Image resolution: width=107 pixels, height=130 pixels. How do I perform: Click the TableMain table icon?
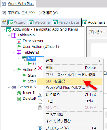pos(14,35)
